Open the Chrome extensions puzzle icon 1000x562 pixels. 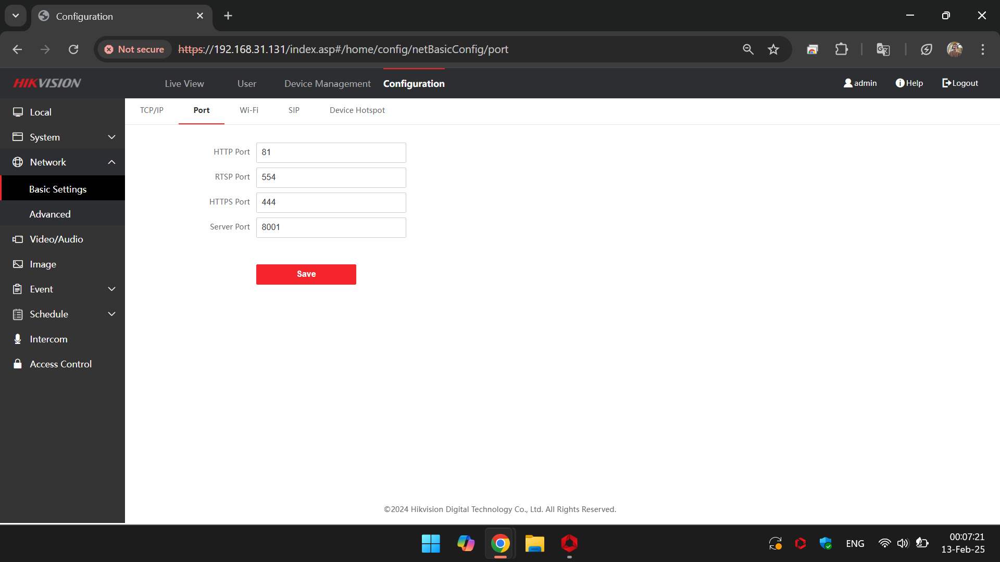click(x=842, y=49)
